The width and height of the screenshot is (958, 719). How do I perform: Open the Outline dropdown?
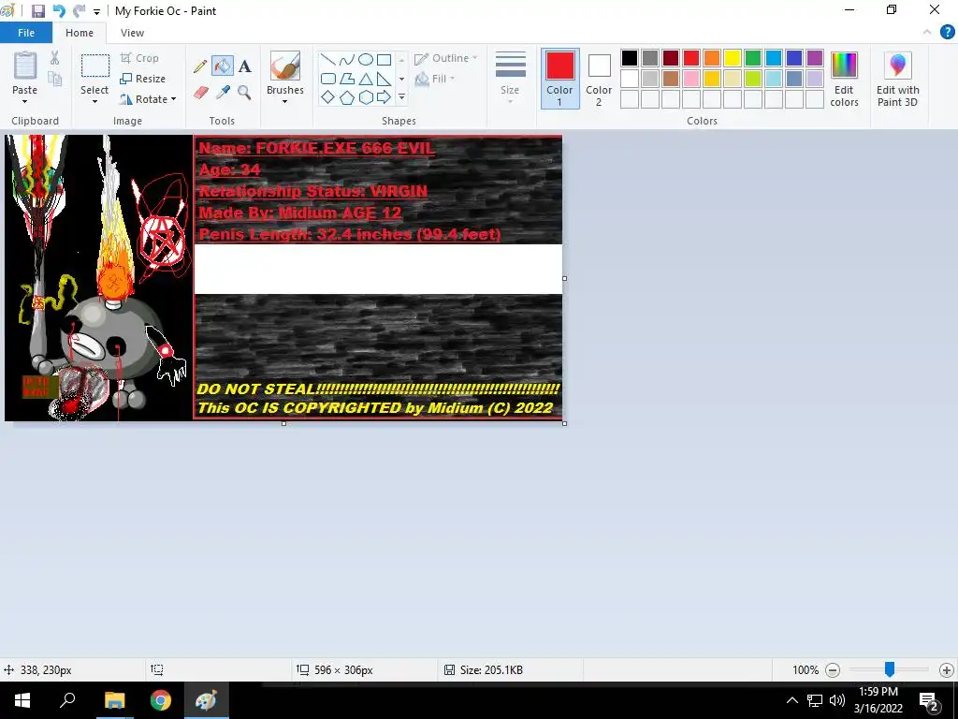click(446, 58)
